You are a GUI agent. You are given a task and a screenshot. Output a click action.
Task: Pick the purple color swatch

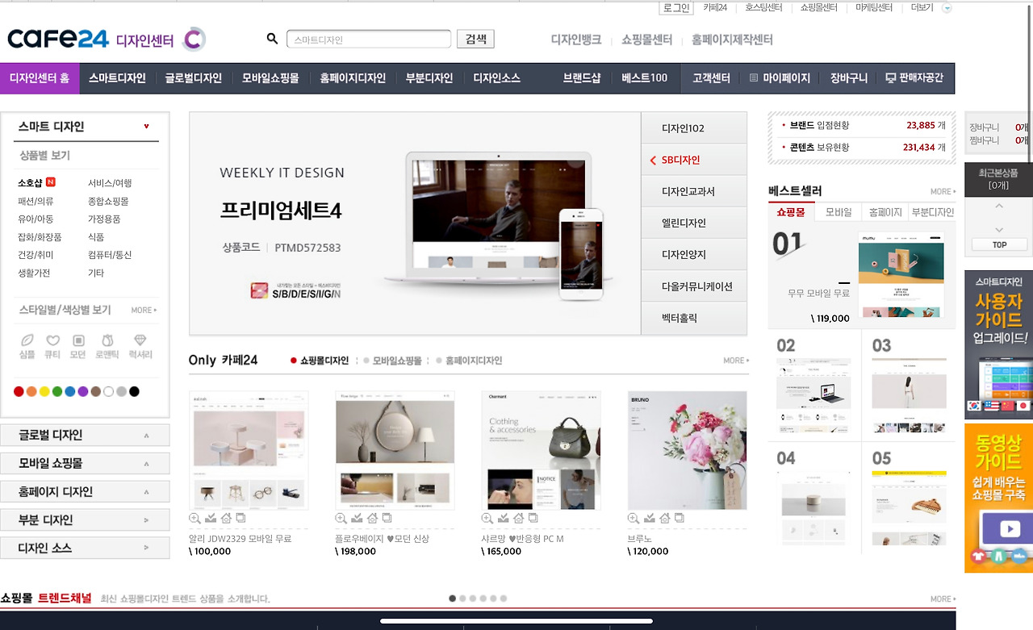click(x=83, y=392)
